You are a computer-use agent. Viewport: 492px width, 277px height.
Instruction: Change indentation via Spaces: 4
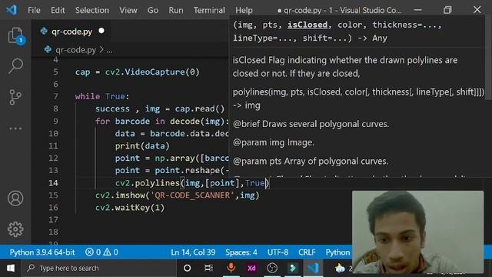tap(241, 252)
